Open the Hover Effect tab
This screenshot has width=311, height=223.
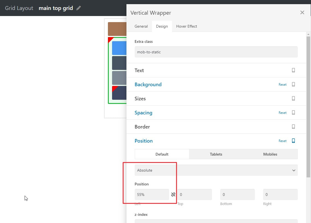186,26
